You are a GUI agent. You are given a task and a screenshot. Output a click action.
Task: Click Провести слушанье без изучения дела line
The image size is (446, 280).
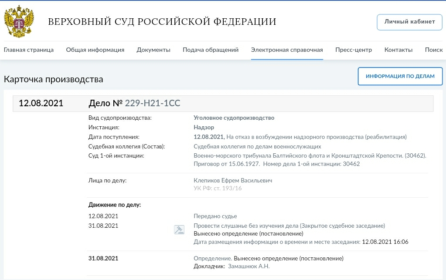pos(289,226)
